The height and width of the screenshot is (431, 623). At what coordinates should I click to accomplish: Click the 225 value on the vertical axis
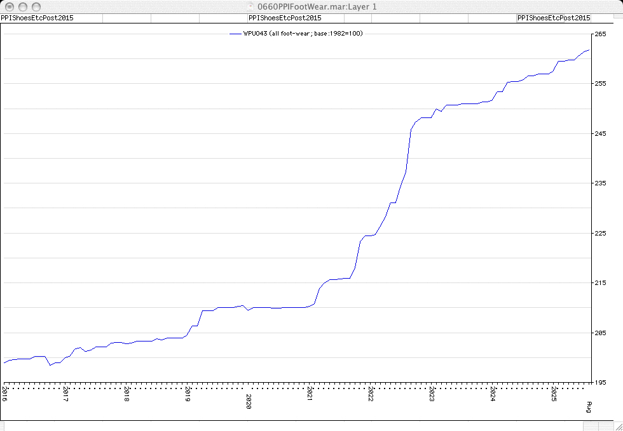click(x=599, y=233)
